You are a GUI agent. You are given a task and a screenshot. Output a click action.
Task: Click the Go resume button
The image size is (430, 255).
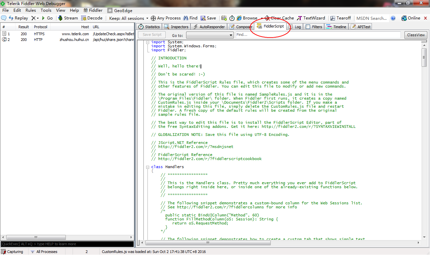click(x=47, y=18)
